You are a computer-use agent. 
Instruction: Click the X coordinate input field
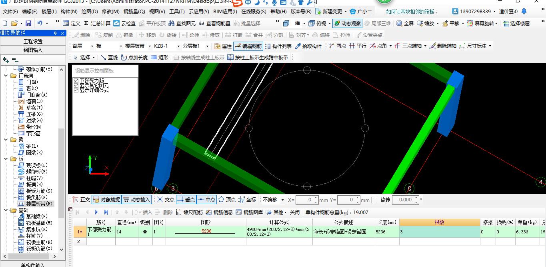click(x=308, y=200)
